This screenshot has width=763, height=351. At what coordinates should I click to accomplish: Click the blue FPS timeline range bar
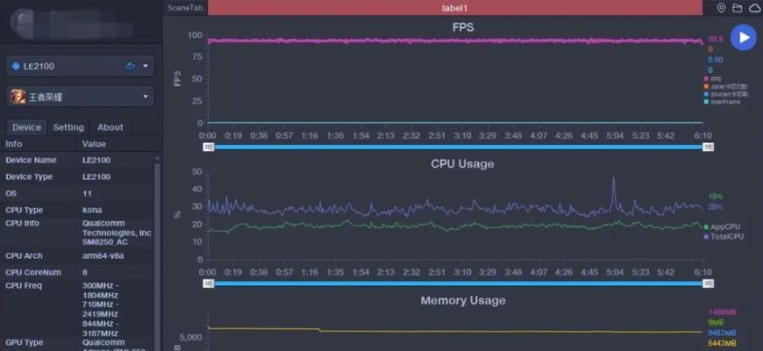(x=459, y=147)
